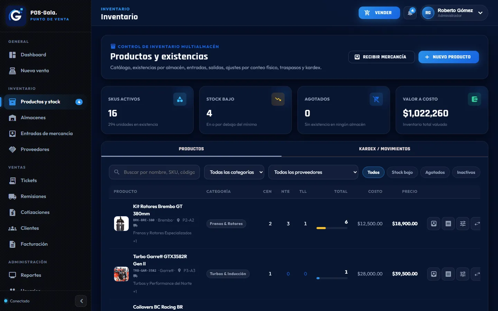The width and height of the screenshot is (498, 311).
Task: Switch to the Productos tab
Action: coord(191,149)
